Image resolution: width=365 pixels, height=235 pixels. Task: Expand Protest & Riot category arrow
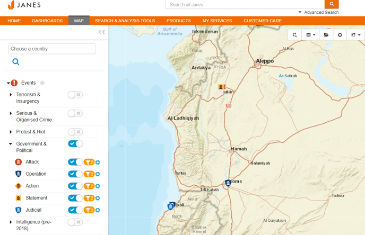coord(11,132)
